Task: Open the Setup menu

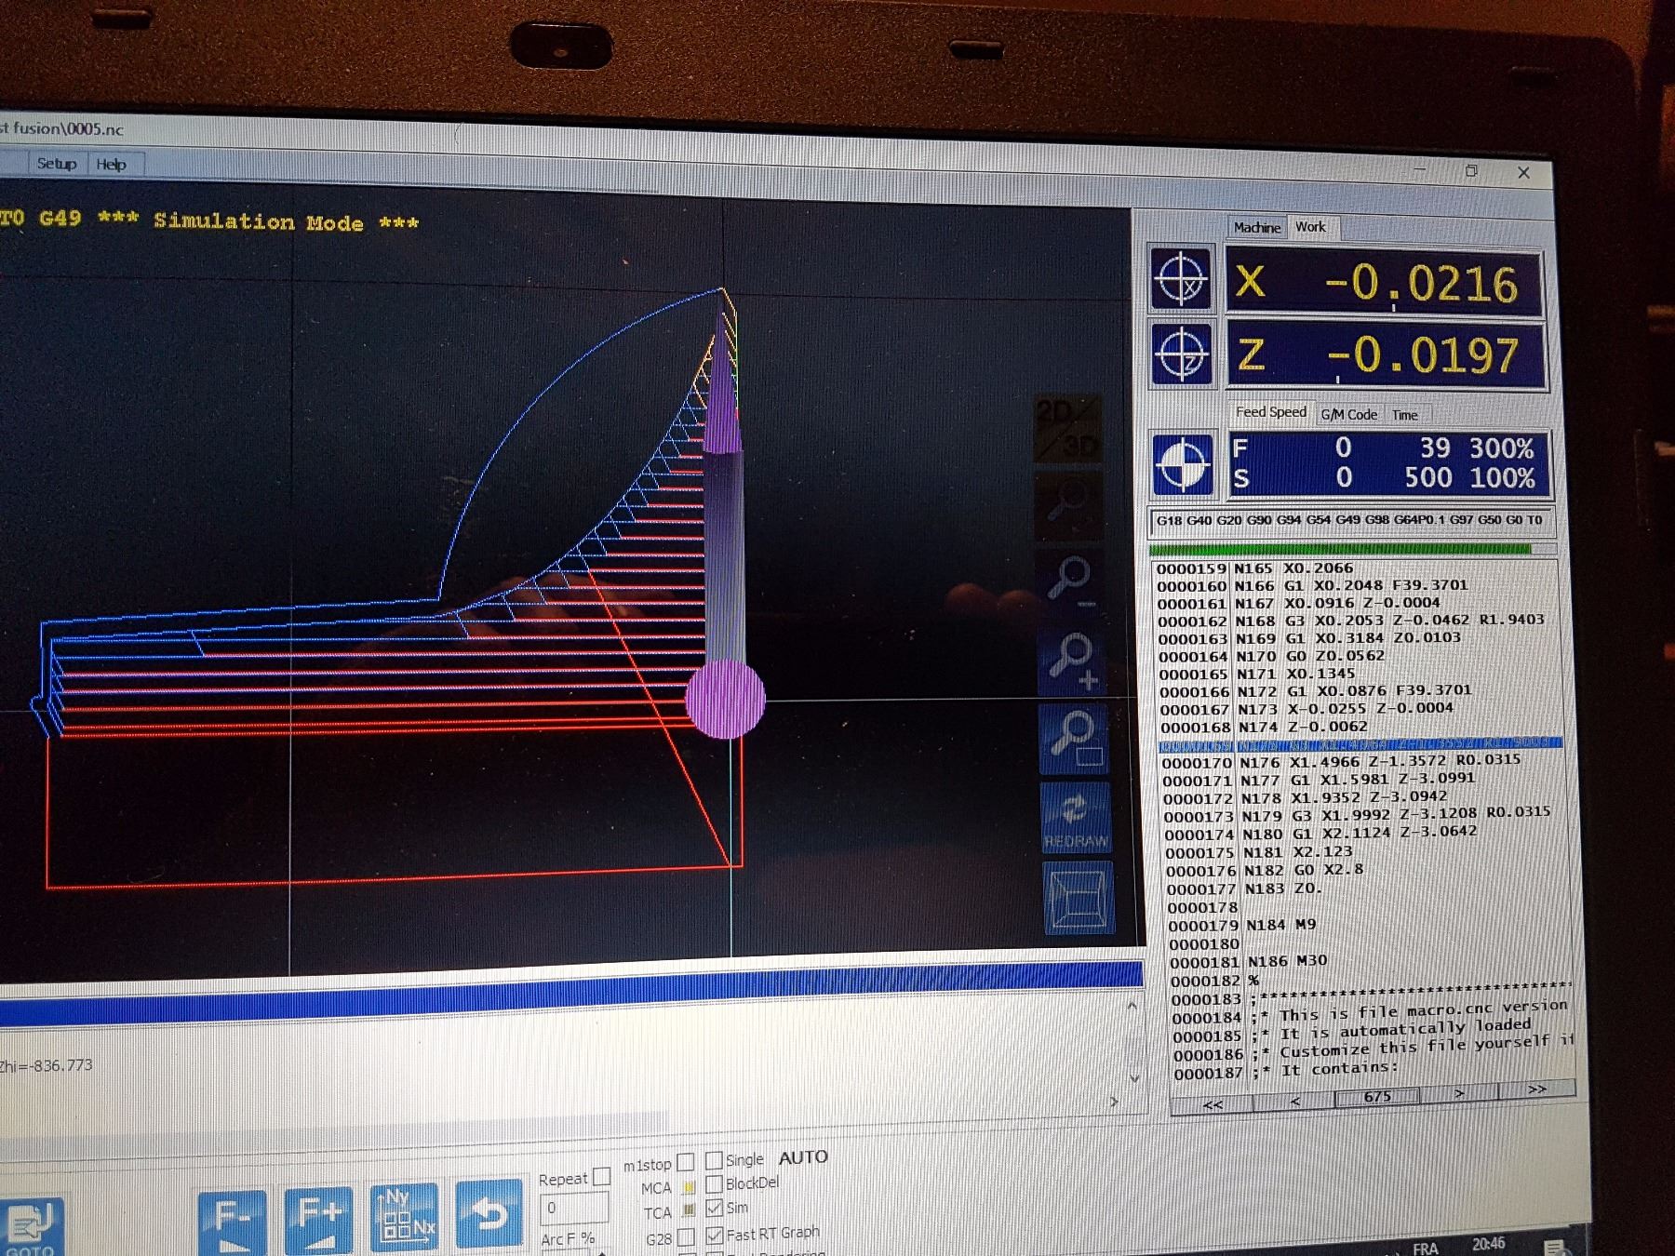Action: (x=56, y=164)
